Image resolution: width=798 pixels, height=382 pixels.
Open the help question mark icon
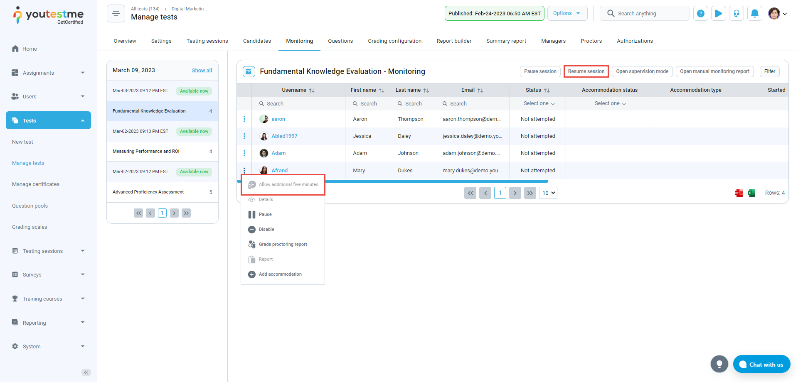click(700, 14)
